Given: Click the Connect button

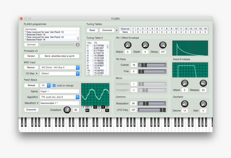Looking at the screenshot, I should point(31,45).
